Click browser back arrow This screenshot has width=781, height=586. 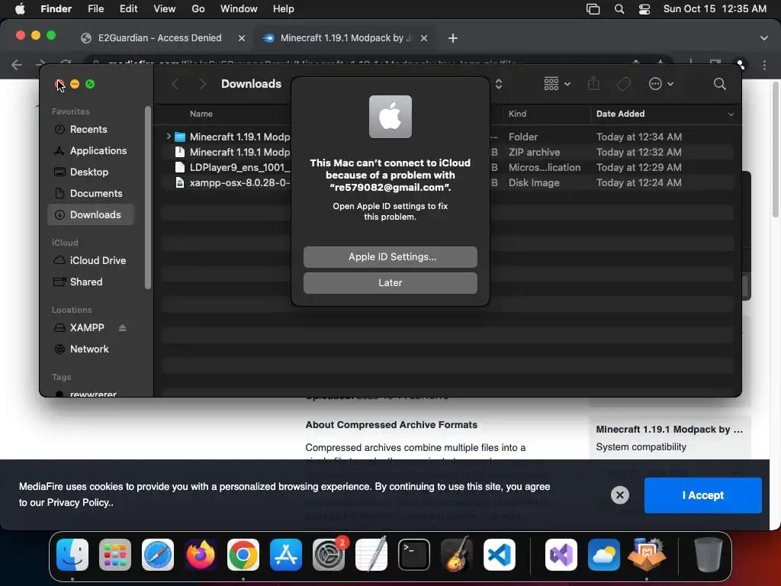[x=17, y=64]
